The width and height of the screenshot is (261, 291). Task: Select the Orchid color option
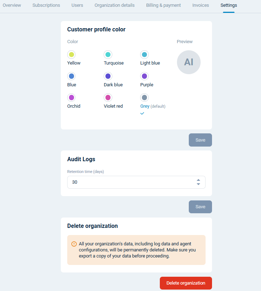[71, 97]
